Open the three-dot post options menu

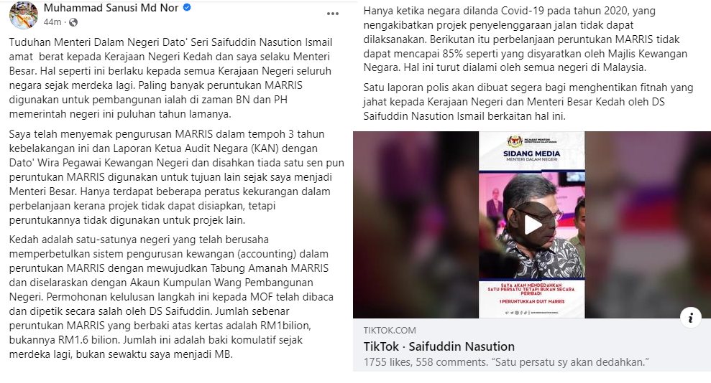333,14
